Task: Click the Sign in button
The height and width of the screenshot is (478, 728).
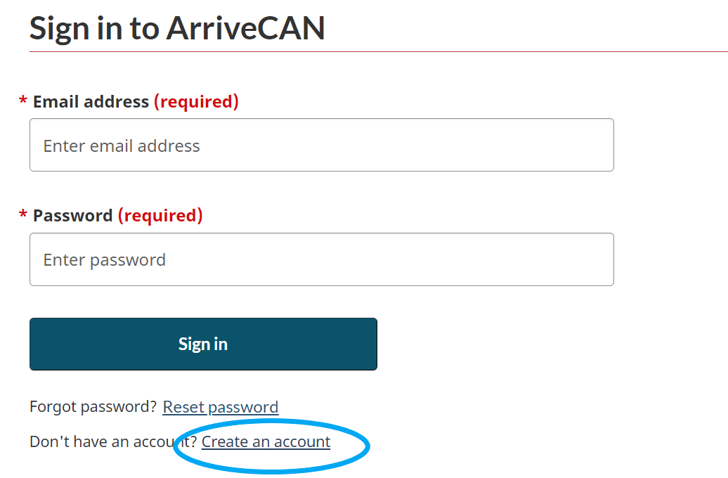Action: click(x=203, y=344)
